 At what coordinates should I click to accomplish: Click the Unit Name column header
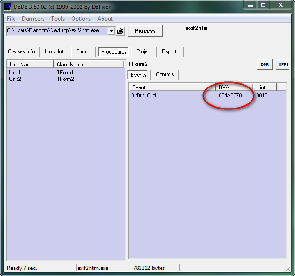(x=30, y=64)
